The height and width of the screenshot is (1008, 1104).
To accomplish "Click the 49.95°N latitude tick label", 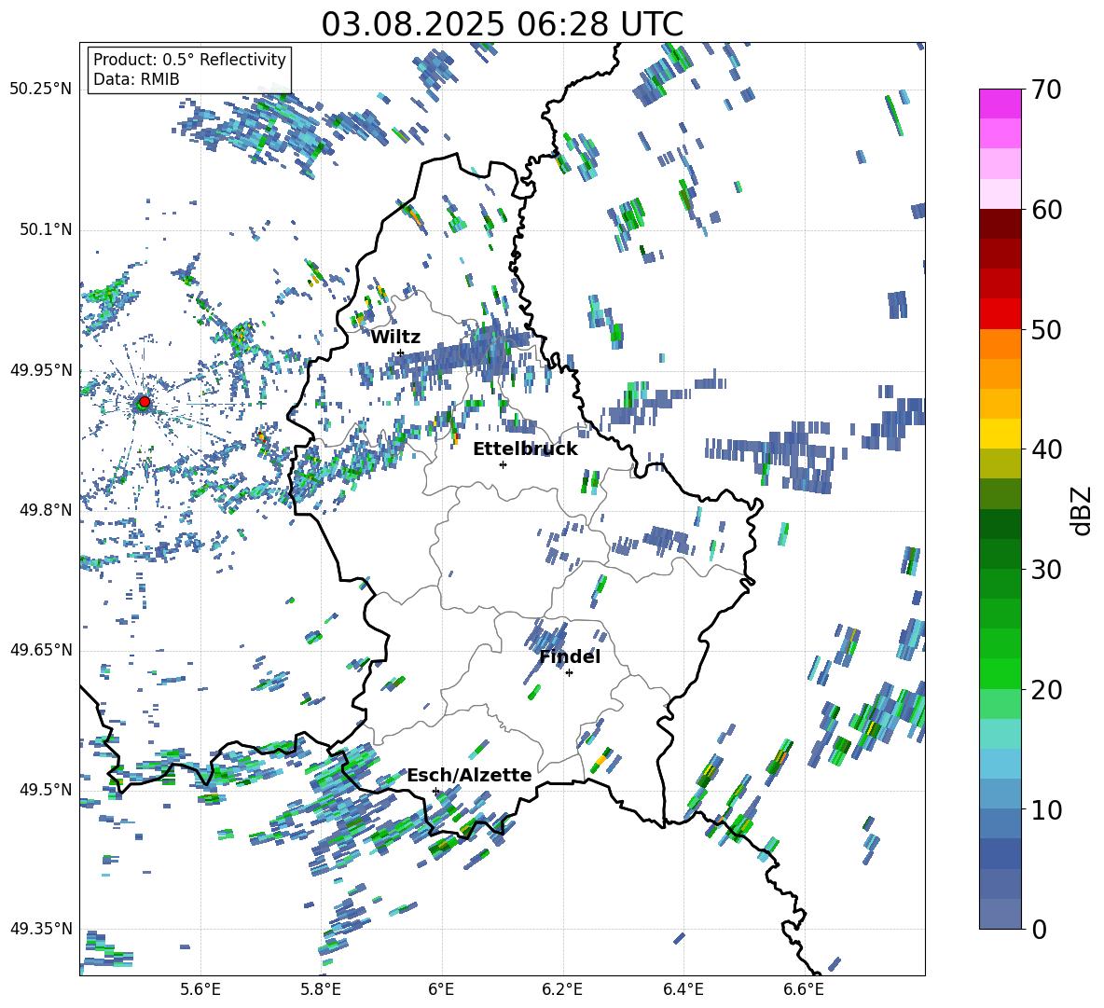I will pos(41,369).
